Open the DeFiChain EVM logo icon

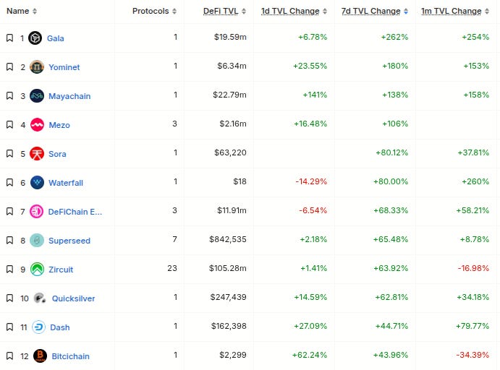tap(36, 212)
